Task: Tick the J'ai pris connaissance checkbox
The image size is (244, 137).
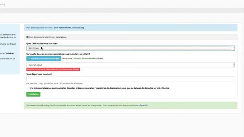Action: coord(28,88)
